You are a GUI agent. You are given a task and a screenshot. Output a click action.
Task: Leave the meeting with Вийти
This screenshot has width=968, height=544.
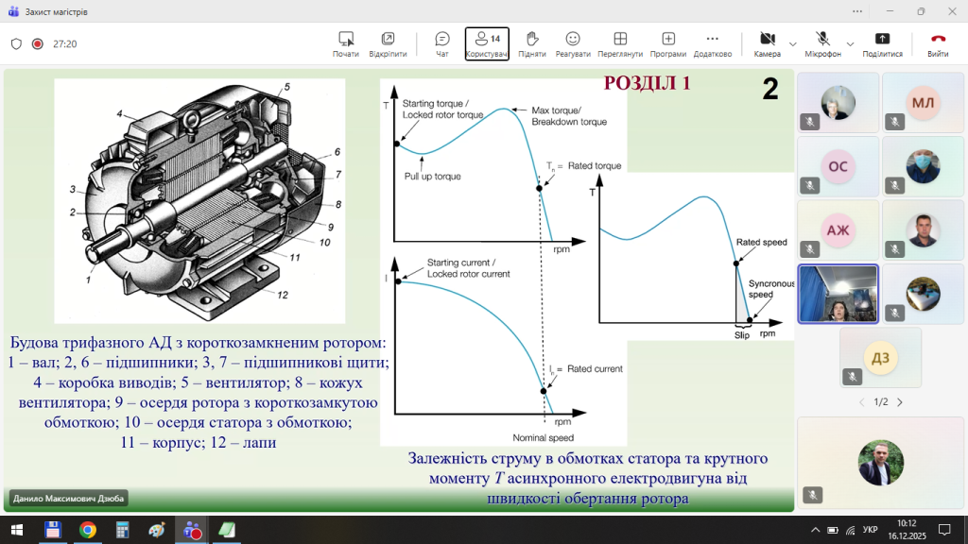(x=938, y=43)
